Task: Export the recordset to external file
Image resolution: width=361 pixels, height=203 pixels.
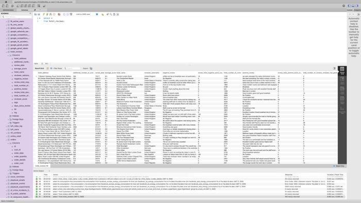Action: click(x=91, y=69)
